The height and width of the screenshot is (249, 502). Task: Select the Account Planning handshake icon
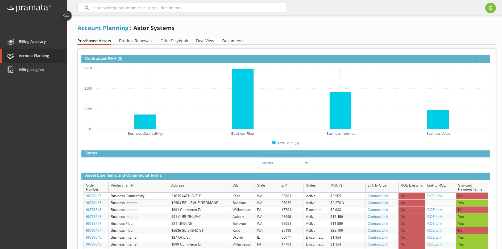[x=10, y=56]
